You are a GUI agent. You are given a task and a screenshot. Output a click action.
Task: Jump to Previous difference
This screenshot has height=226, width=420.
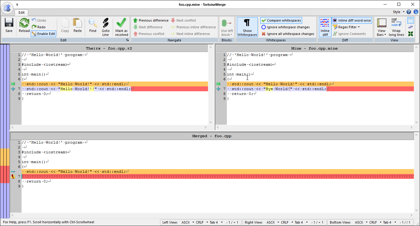coord(151,20)
